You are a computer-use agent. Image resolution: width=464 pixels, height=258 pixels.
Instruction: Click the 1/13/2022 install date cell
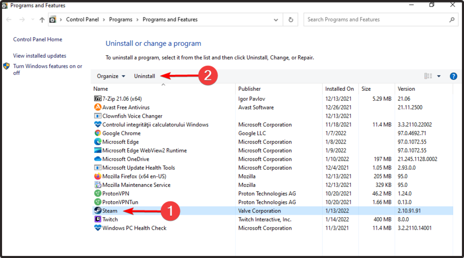coord(337,211)
